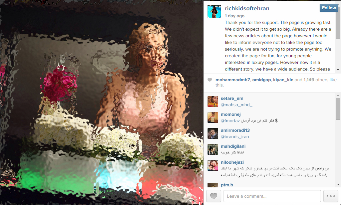
Task: Click caption scrollbar down arrow
Action: (x=338, y=70)
